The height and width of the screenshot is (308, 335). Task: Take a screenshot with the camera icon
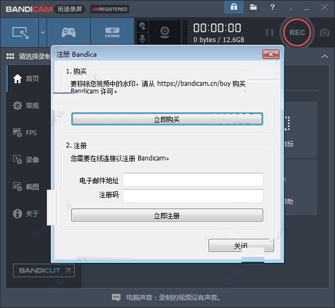[x=324, y=32]
